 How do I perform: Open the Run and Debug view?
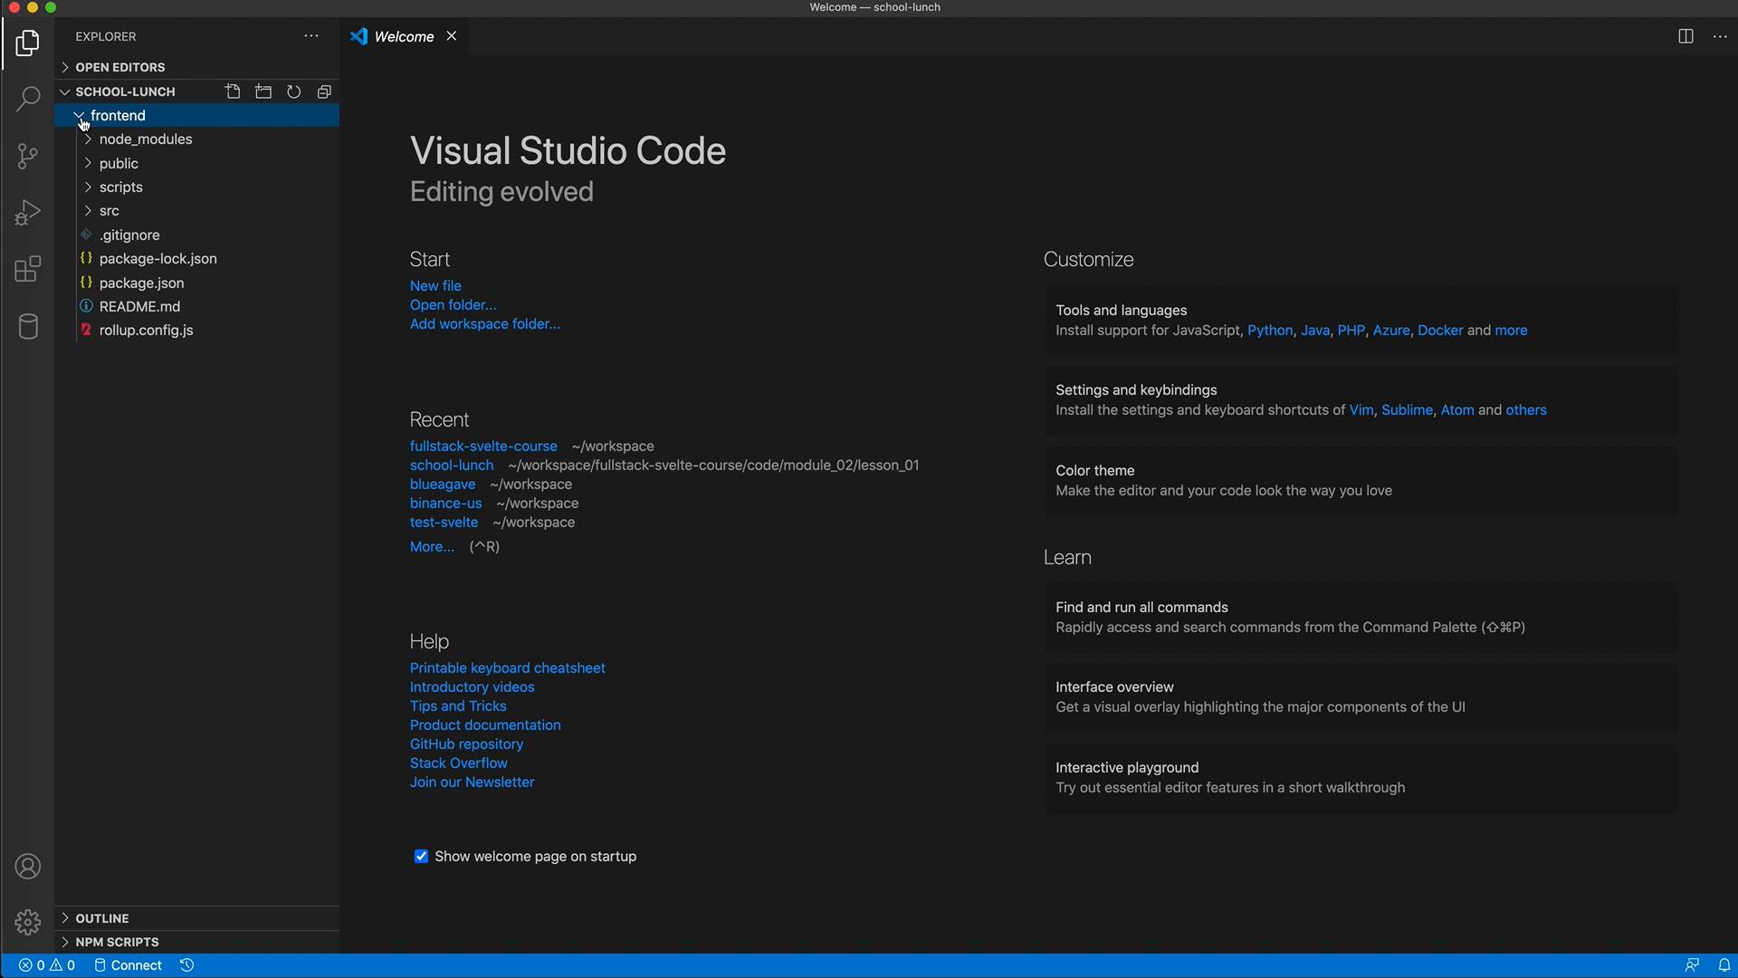(27, 212)
